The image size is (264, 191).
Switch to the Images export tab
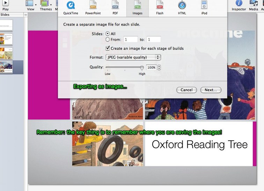click(x=137, y=8)
